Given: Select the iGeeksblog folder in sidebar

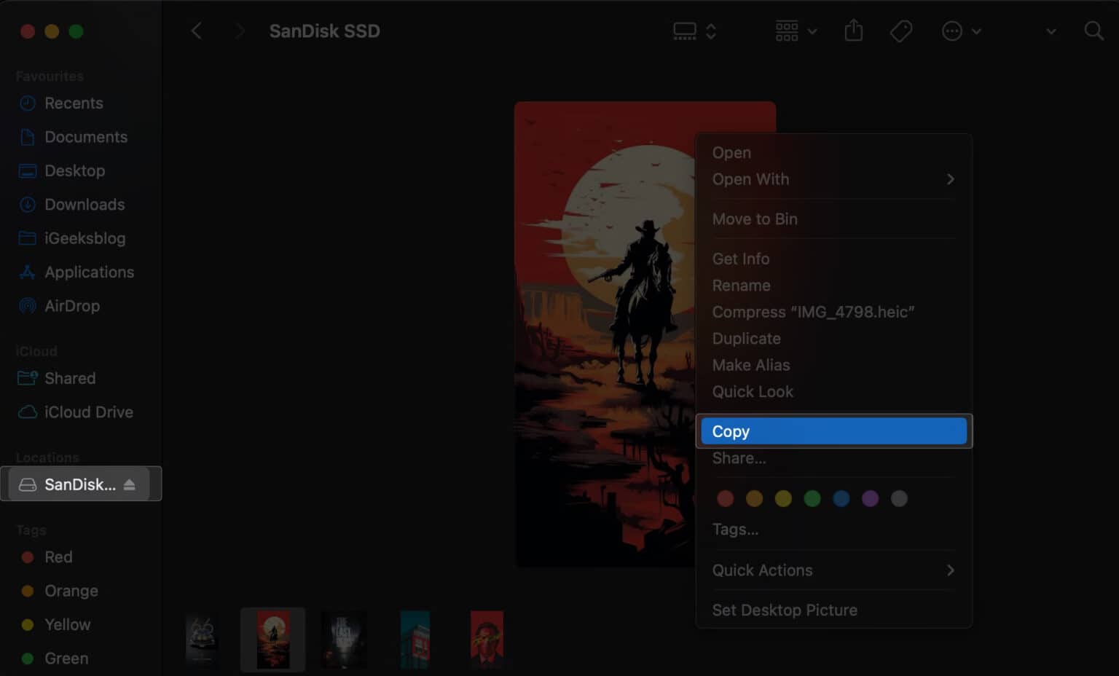Looking at the screenshot, I should click(84, 238).
